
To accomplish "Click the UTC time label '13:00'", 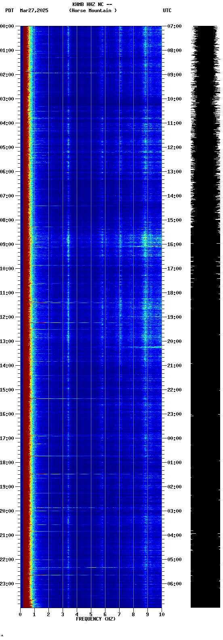I will click(x=175, y=172).
